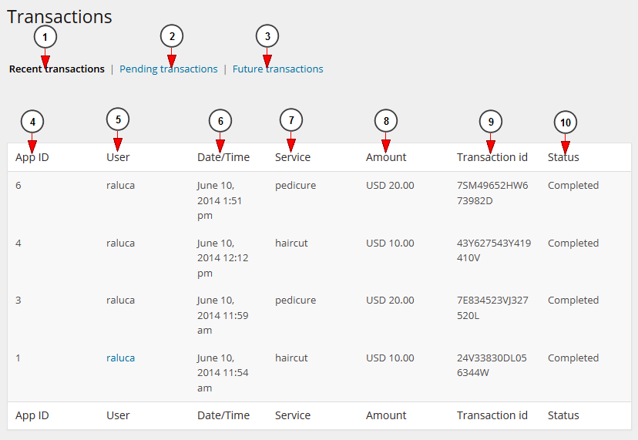This screenshot has height=440, width=638.
Task: Click annotation circle 7 above Service
Action: tap(291, 120)
